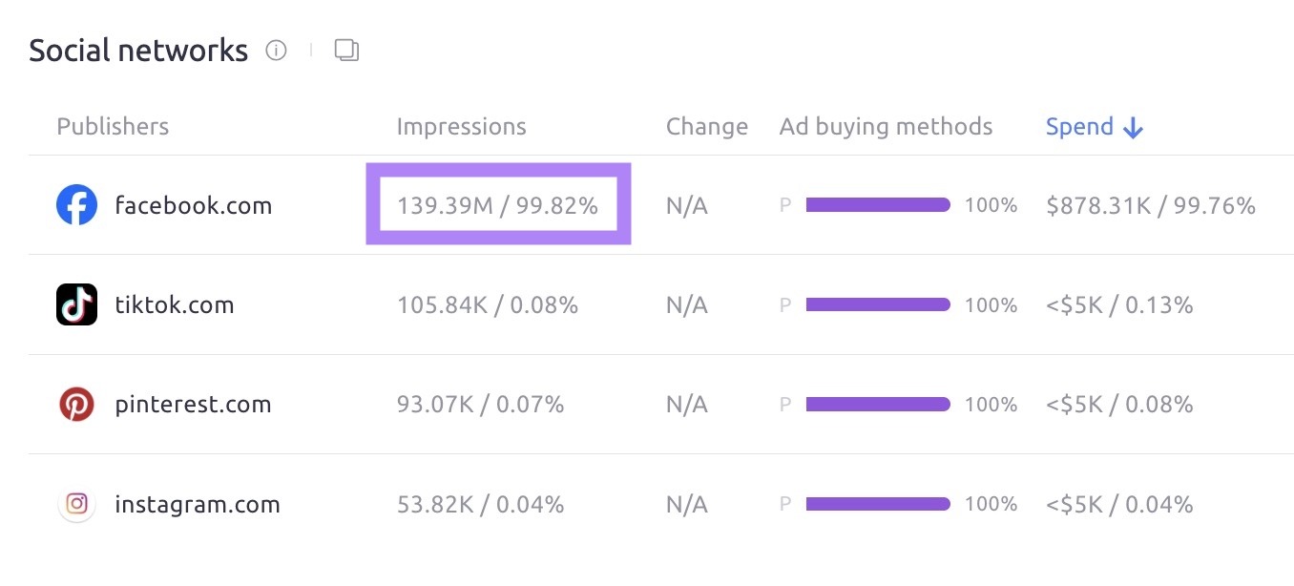Image resolution: width=1294 pixels, height=586 pixels.
Task: Open instagram.com publisher details
Action: 198,504
